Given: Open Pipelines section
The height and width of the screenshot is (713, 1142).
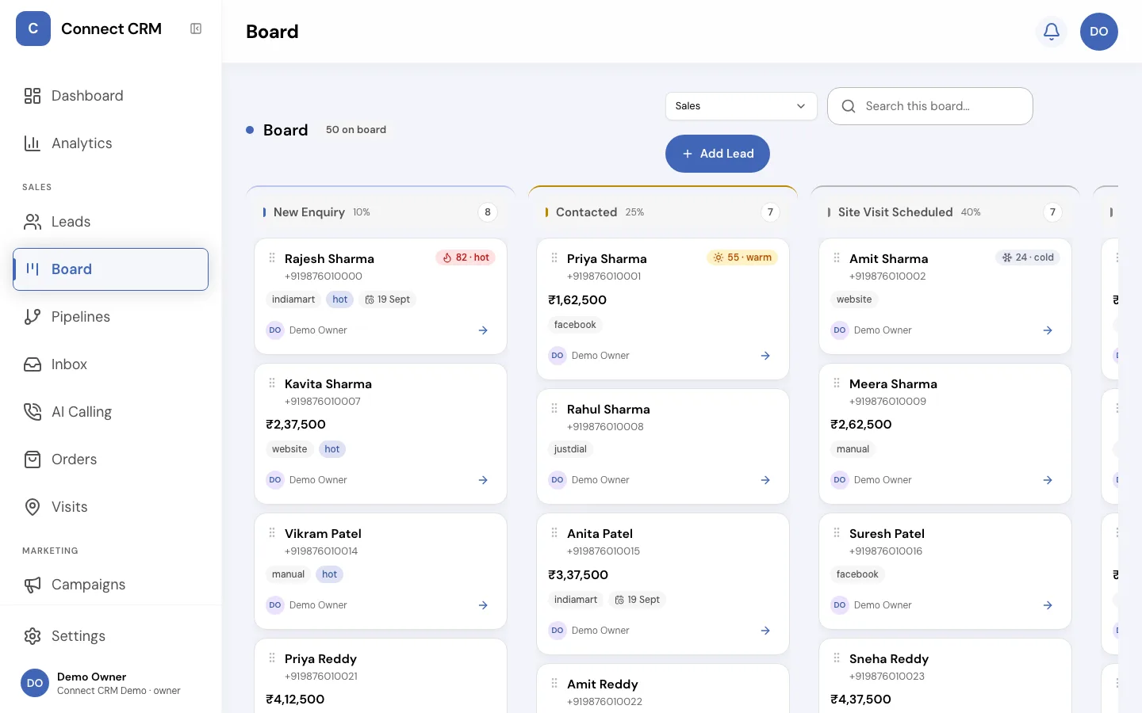Looking at the screenshot, I should point(110,317).
